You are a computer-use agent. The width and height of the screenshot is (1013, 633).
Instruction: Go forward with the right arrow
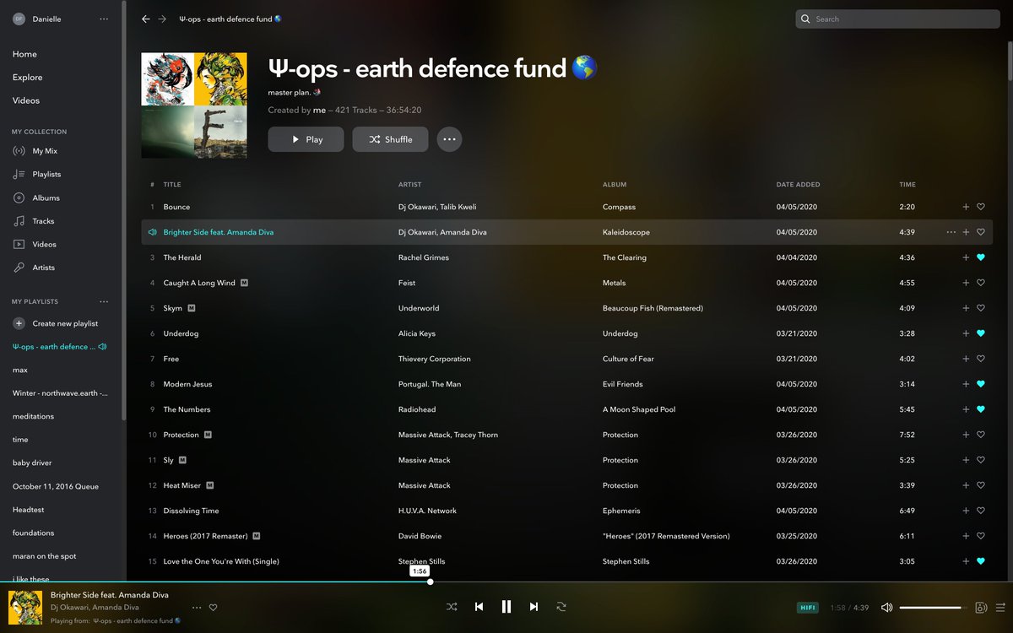(x=162, y=19)
